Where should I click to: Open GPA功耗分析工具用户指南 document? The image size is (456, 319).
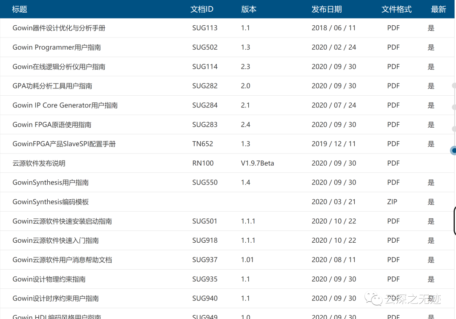pyautogui.click(x=52, y=86)
